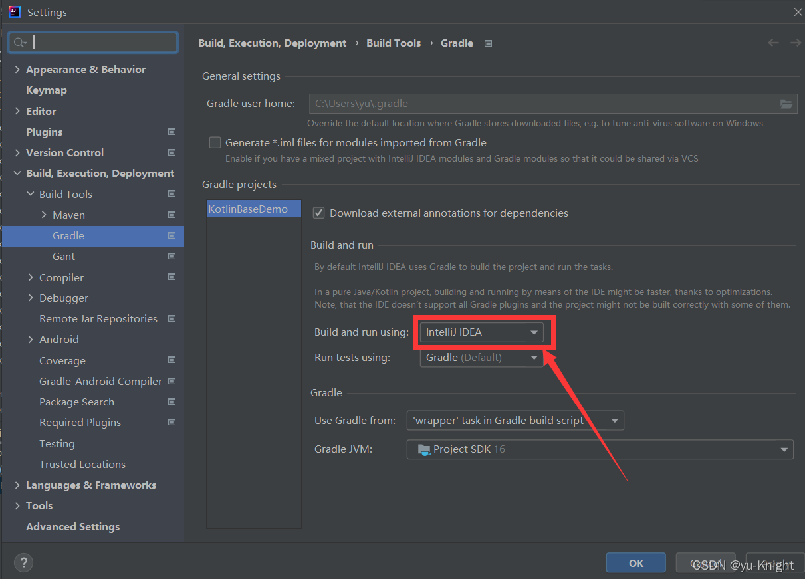Click the search magnifier icon
Image resolution: width=805 pixels, height=579 pixels.
point(19,43)
